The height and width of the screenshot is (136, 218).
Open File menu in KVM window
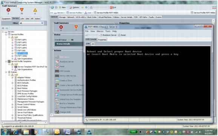pos(87,31)
